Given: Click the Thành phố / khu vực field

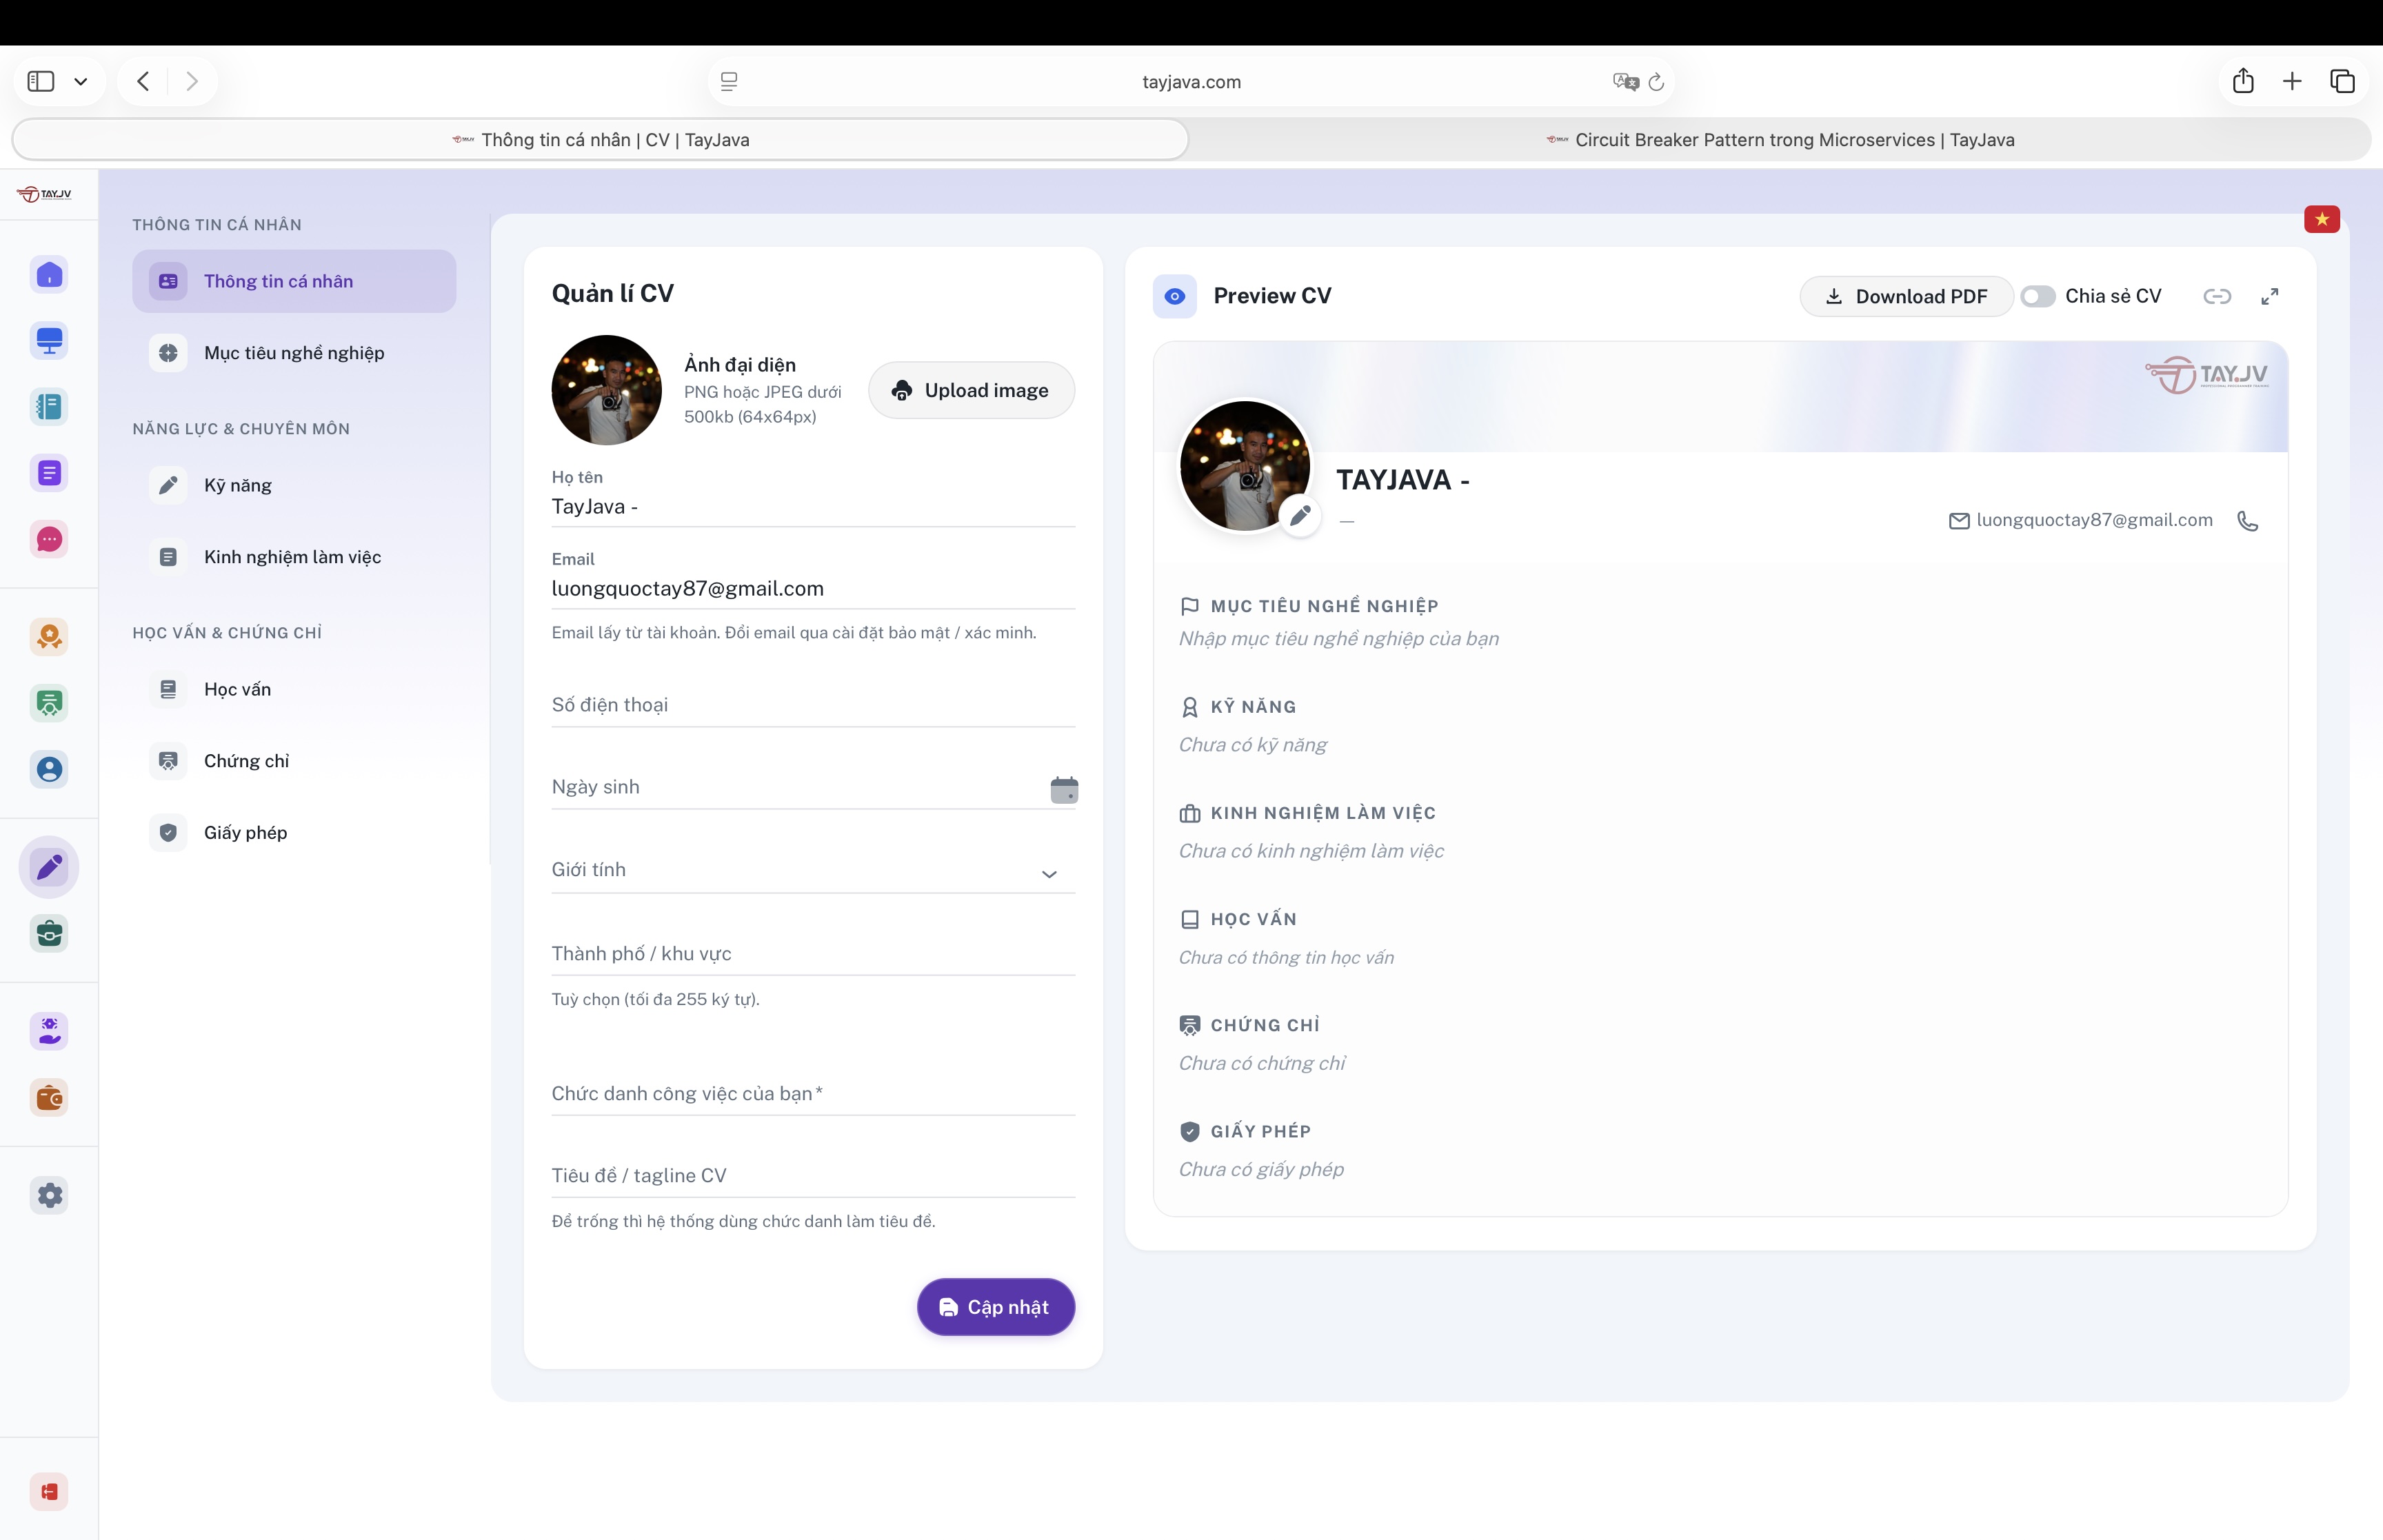Looking at the screenshot, I should tap(813, 954).
